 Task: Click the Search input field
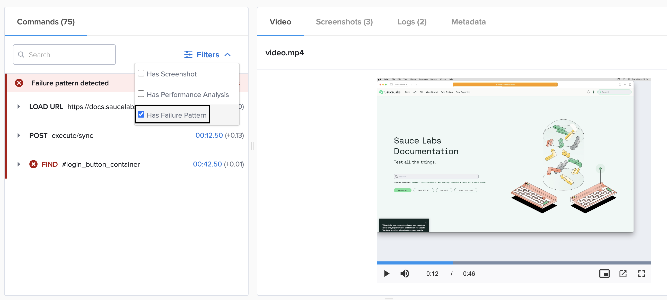(x=65, y=55)
